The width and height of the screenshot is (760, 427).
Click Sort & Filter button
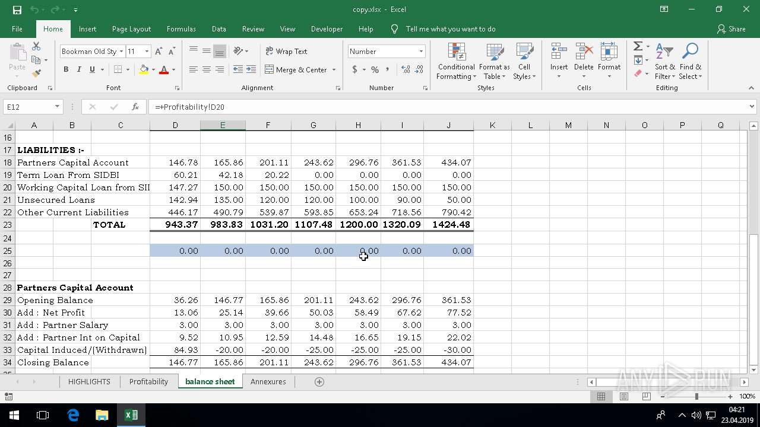(x=665, y=61)
